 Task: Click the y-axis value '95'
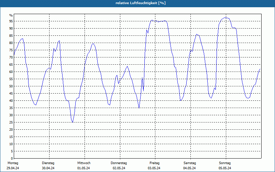tap(11, 21)
